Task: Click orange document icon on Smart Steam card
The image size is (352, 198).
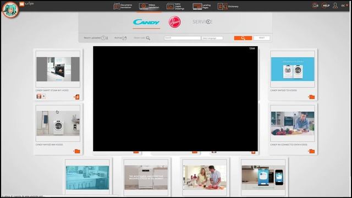Action: (x=77, y=97)
